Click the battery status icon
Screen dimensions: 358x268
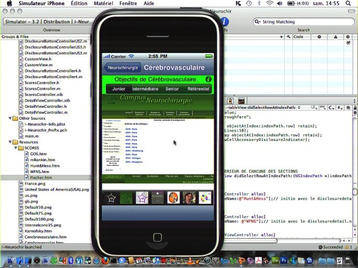click(x=291, y=4)
